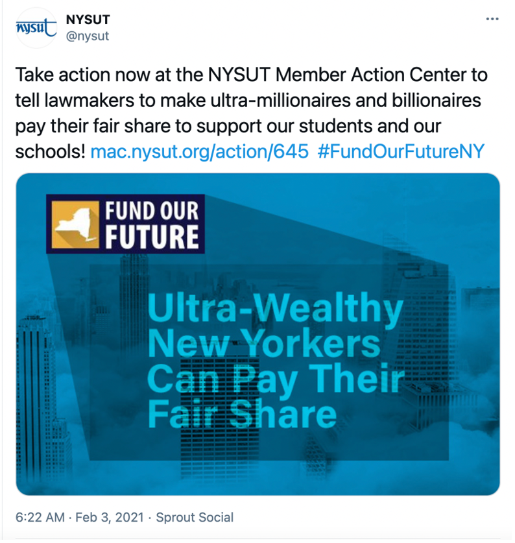Click the Feb 3, 2021 date
Viewport: 515px width, 543px height.
pyautogui.click(x=110, y=517)
